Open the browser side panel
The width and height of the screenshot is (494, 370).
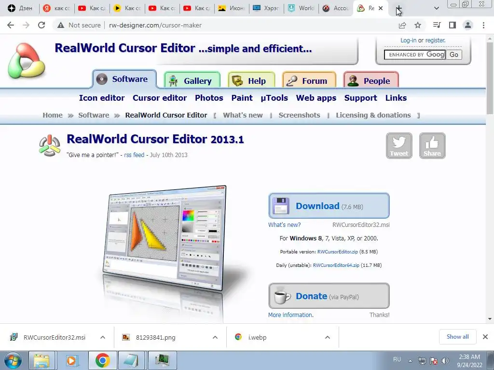coord(453,25)
